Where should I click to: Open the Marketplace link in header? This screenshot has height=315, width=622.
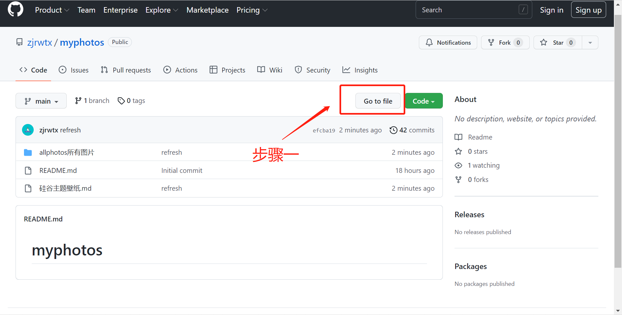[208, 10]
